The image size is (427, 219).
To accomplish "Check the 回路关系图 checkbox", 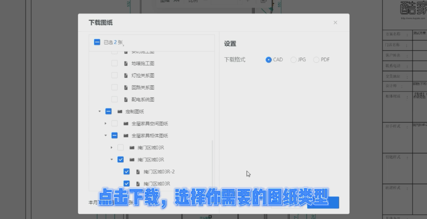I will point(114,88).
